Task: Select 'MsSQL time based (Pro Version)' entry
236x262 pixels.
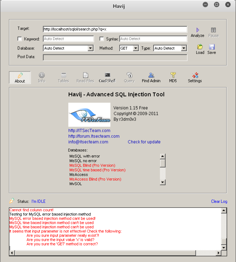Action: (97, 170)
